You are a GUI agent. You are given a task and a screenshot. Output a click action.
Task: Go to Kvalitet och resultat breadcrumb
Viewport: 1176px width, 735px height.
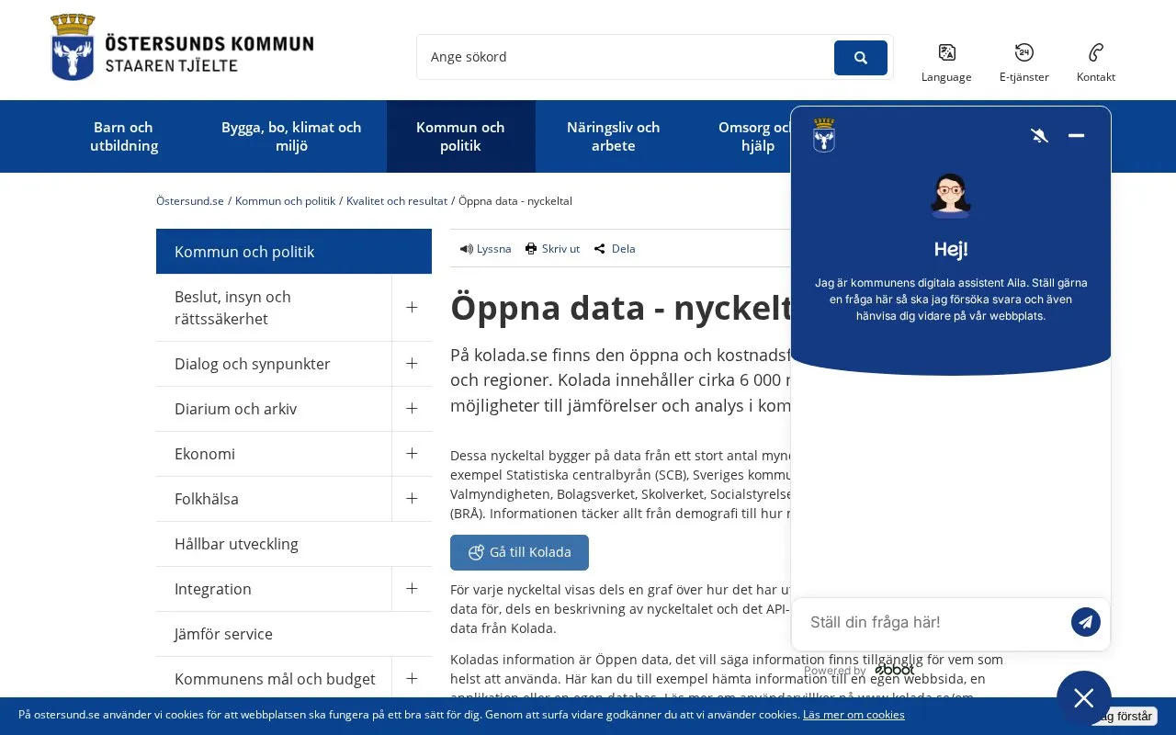point(397,201)
